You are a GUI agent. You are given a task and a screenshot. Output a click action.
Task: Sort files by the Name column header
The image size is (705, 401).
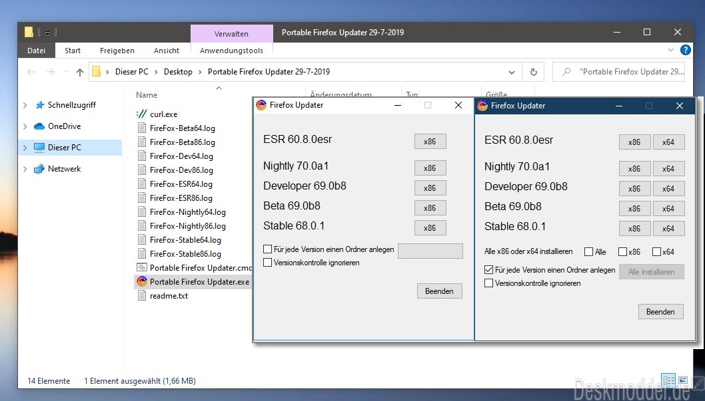click(147, 94)
